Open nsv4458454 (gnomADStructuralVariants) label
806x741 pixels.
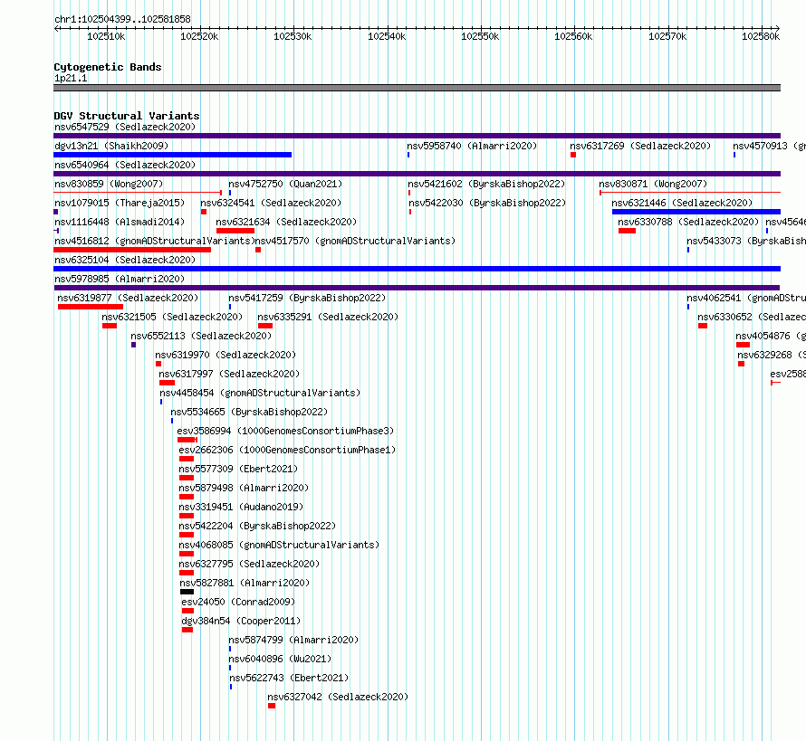tap(260, 393)
